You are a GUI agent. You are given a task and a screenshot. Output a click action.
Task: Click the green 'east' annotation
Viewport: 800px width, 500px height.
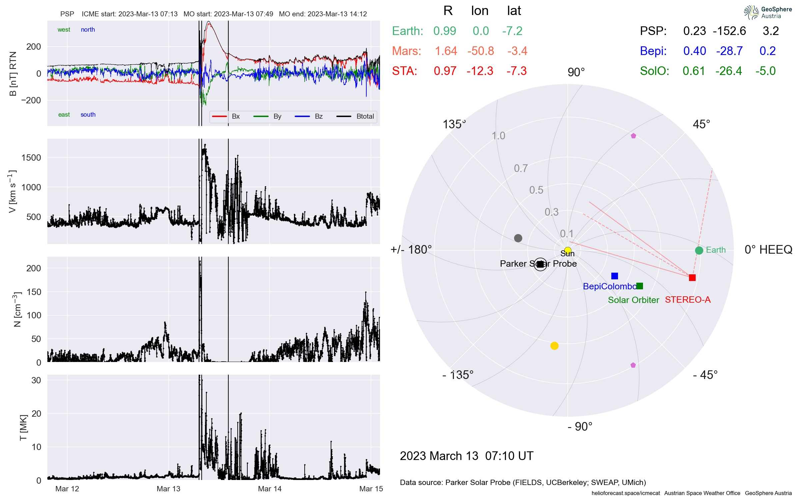point(64,115)
